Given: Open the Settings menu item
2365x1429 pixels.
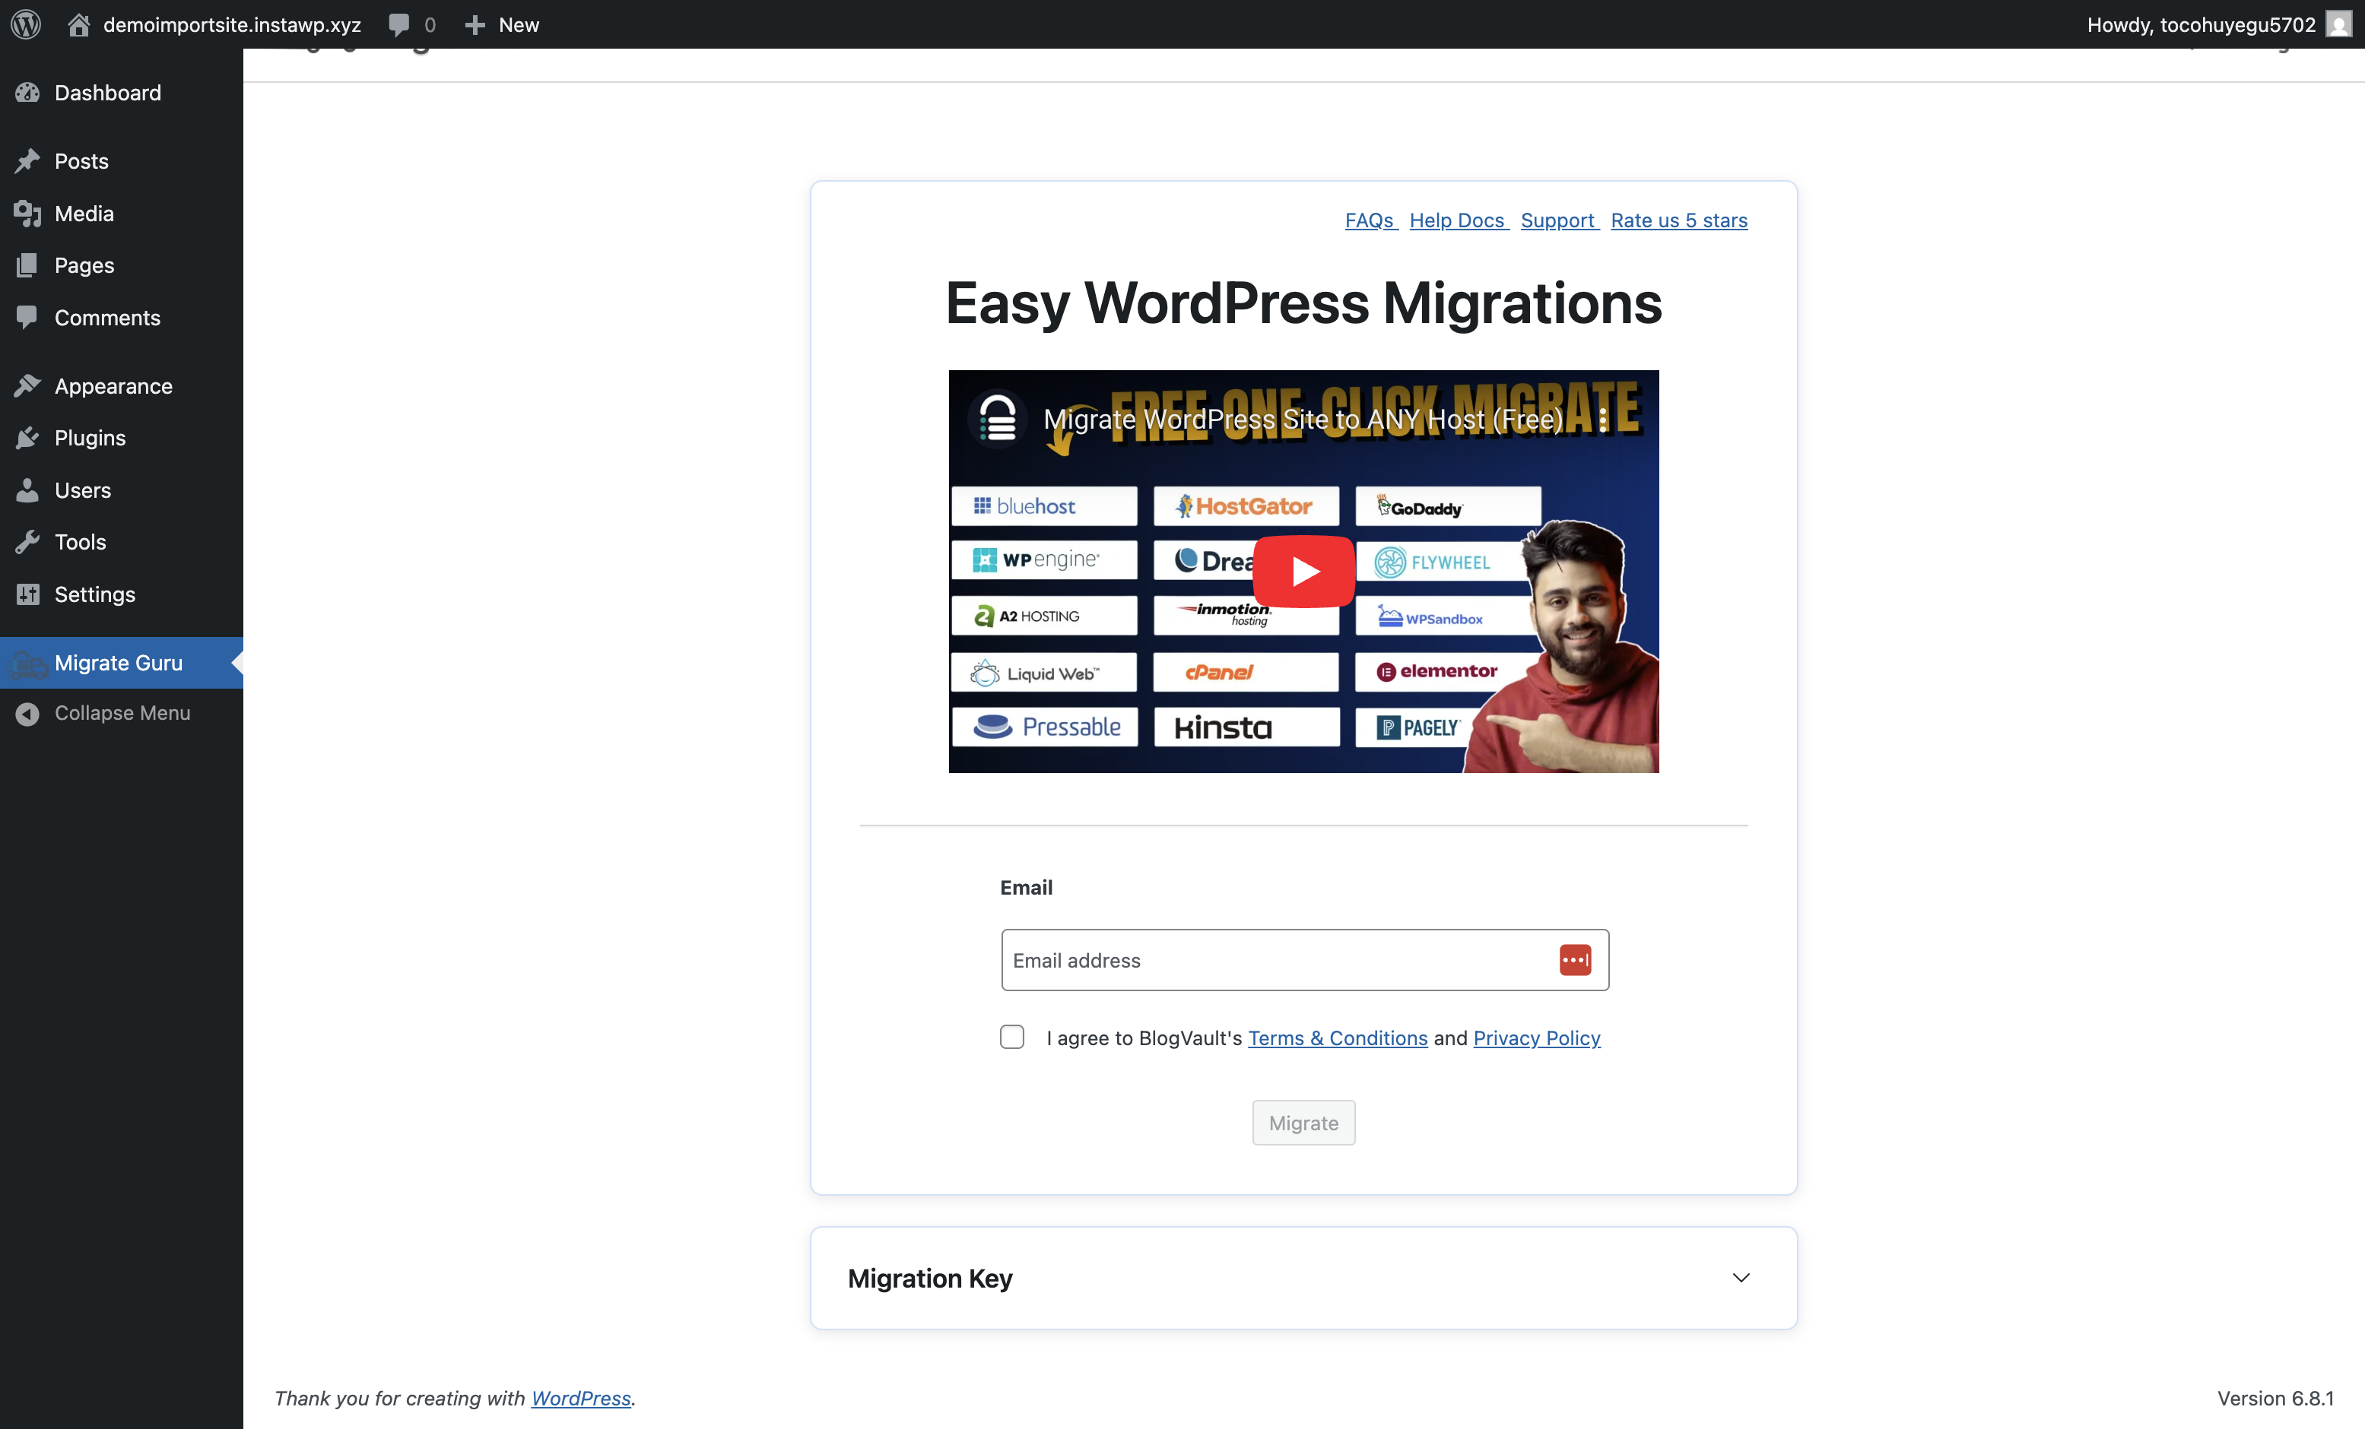Looking at the screenshot, I should (x=122, y=594).
